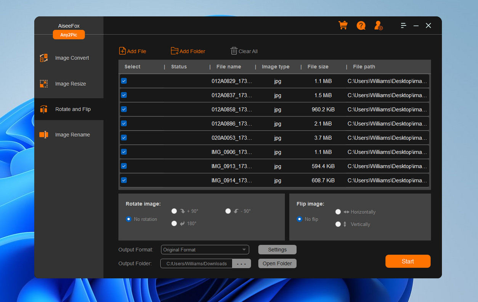Screen dimensions: 478x302
Task: Switch to the Image Convert tab
Action: coord(69,58)
